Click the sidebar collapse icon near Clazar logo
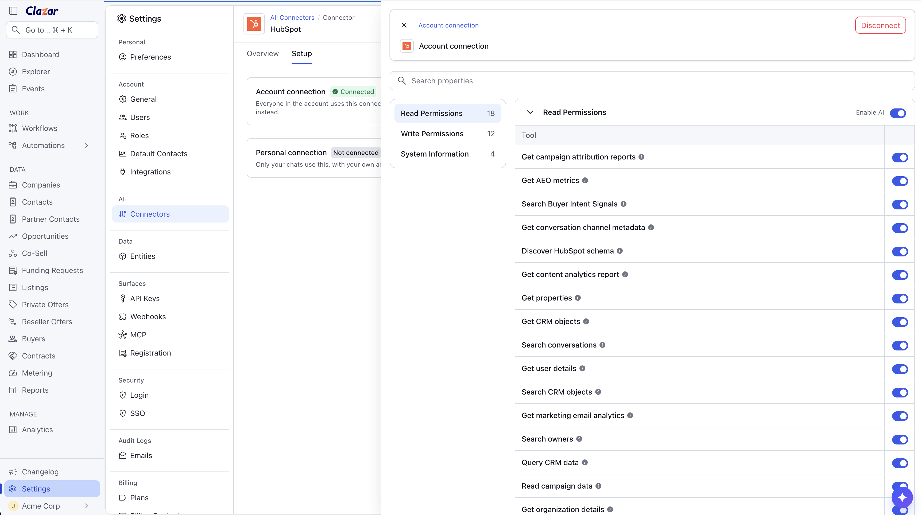This screenshot has width=921, height=515. tap(13, 11)
